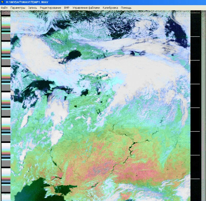Click the title text H:\WXSAT\WAV\TEMP1.WAV
Image resolution: width=206 pixels, height=201 pixels.
27,2
